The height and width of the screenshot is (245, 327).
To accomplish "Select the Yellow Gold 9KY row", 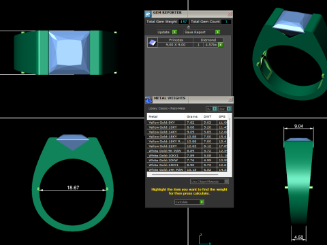I will click(x=187, y=122).
